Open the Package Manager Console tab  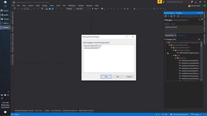(24, 111)
